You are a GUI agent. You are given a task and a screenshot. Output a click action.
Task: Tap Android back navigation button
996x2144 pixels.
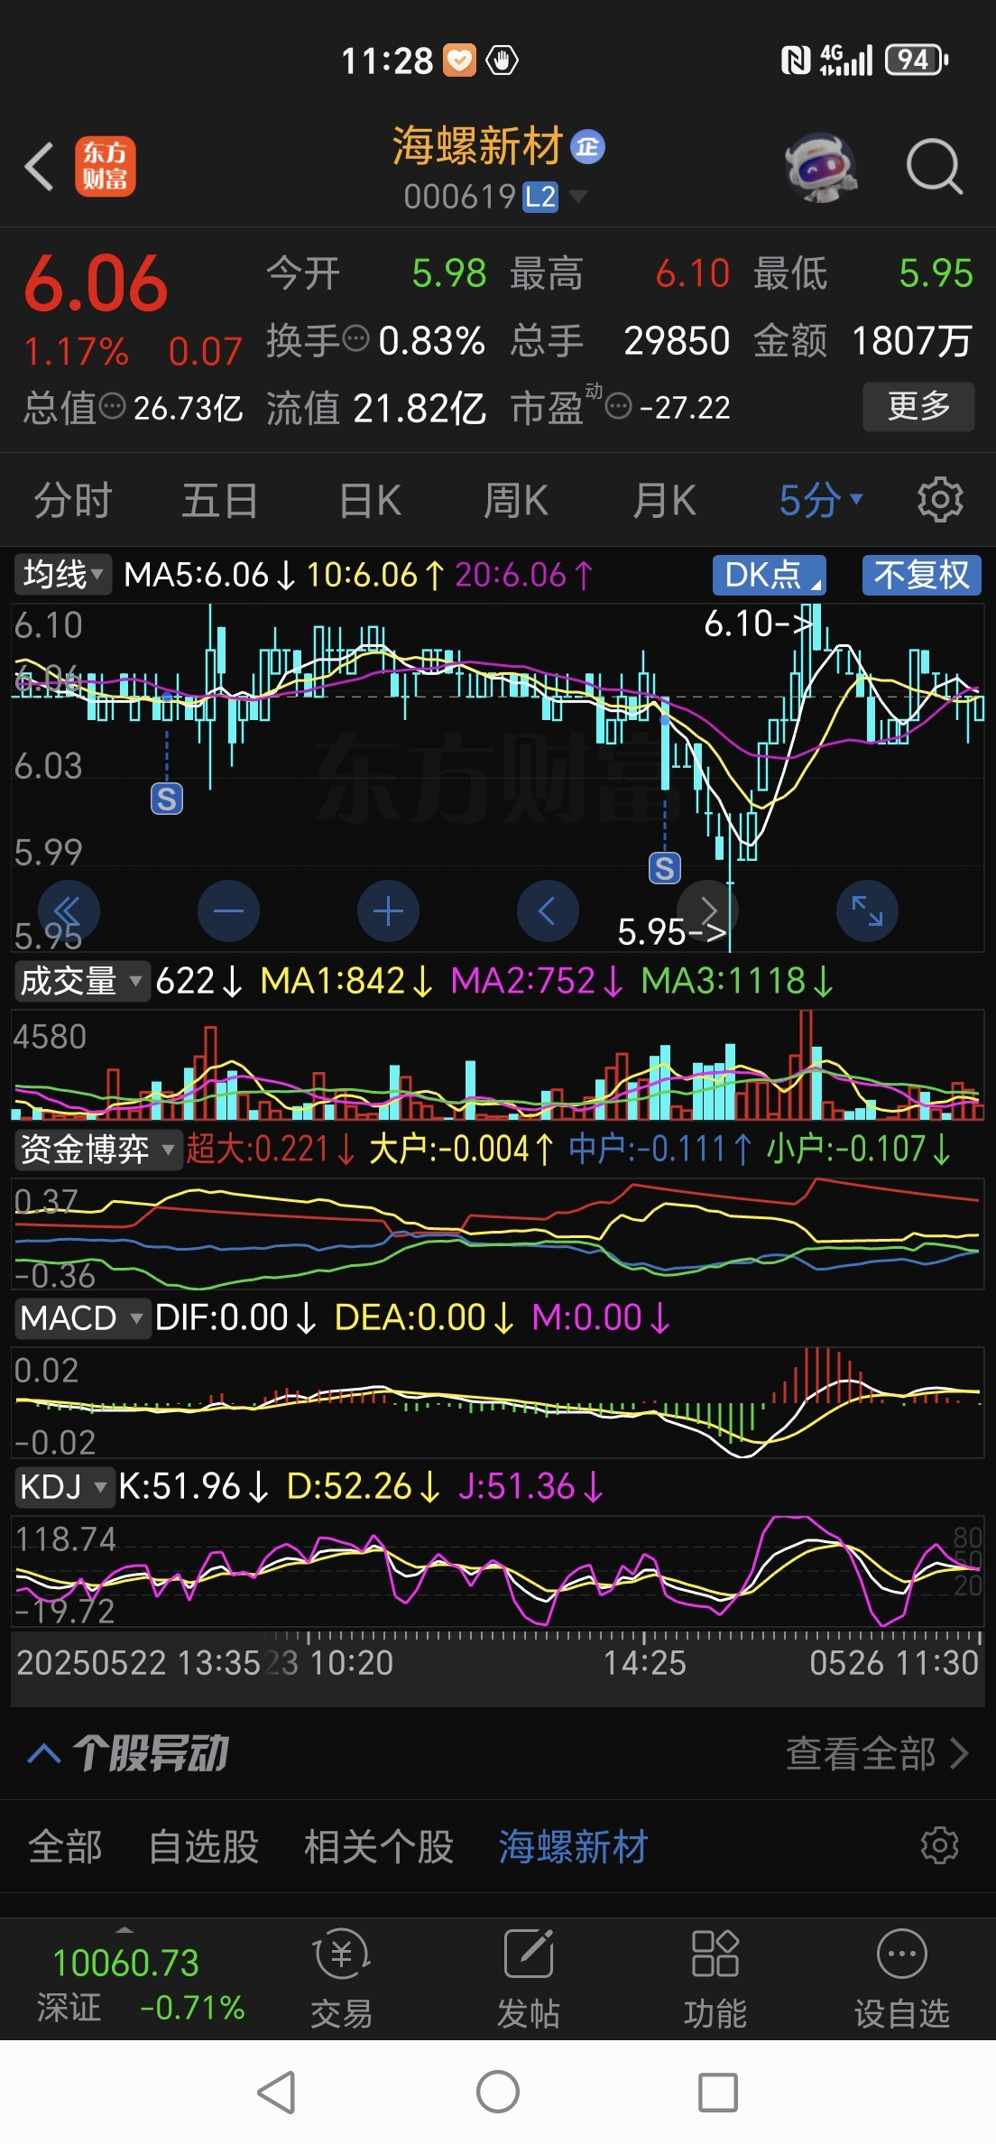pyautogui.click(x=277, y=2092)
